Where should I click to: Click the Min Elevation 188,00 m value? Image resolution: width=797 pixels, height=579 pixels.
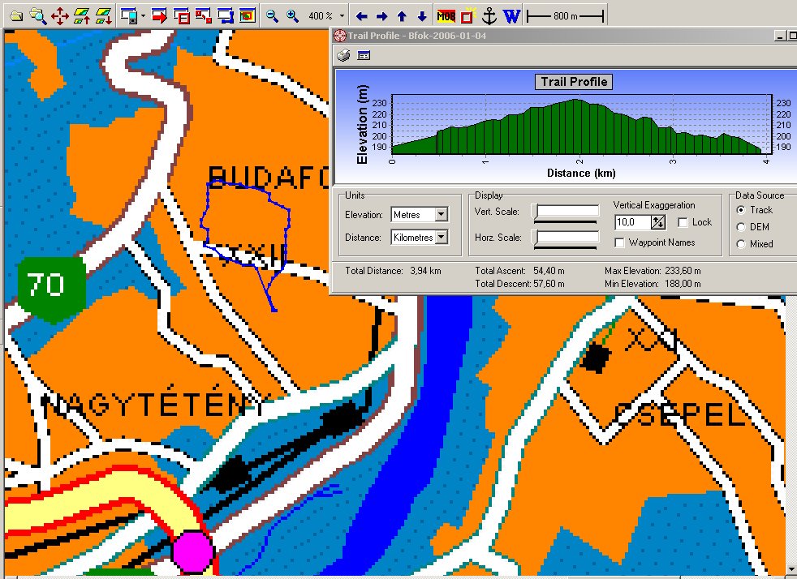pos(683,284)
